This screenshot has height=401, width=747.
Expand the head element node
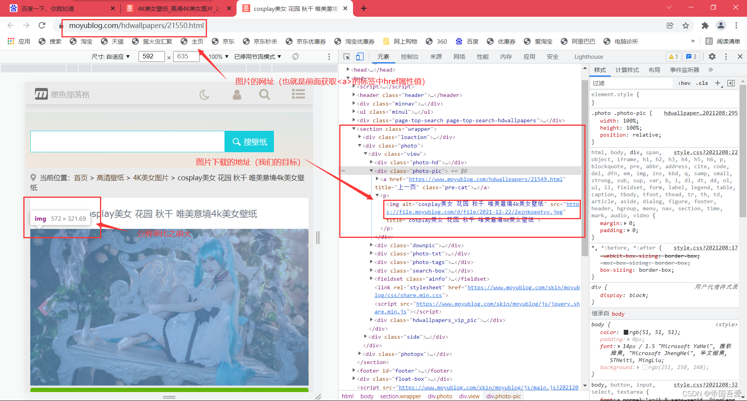tap(348, 70)
